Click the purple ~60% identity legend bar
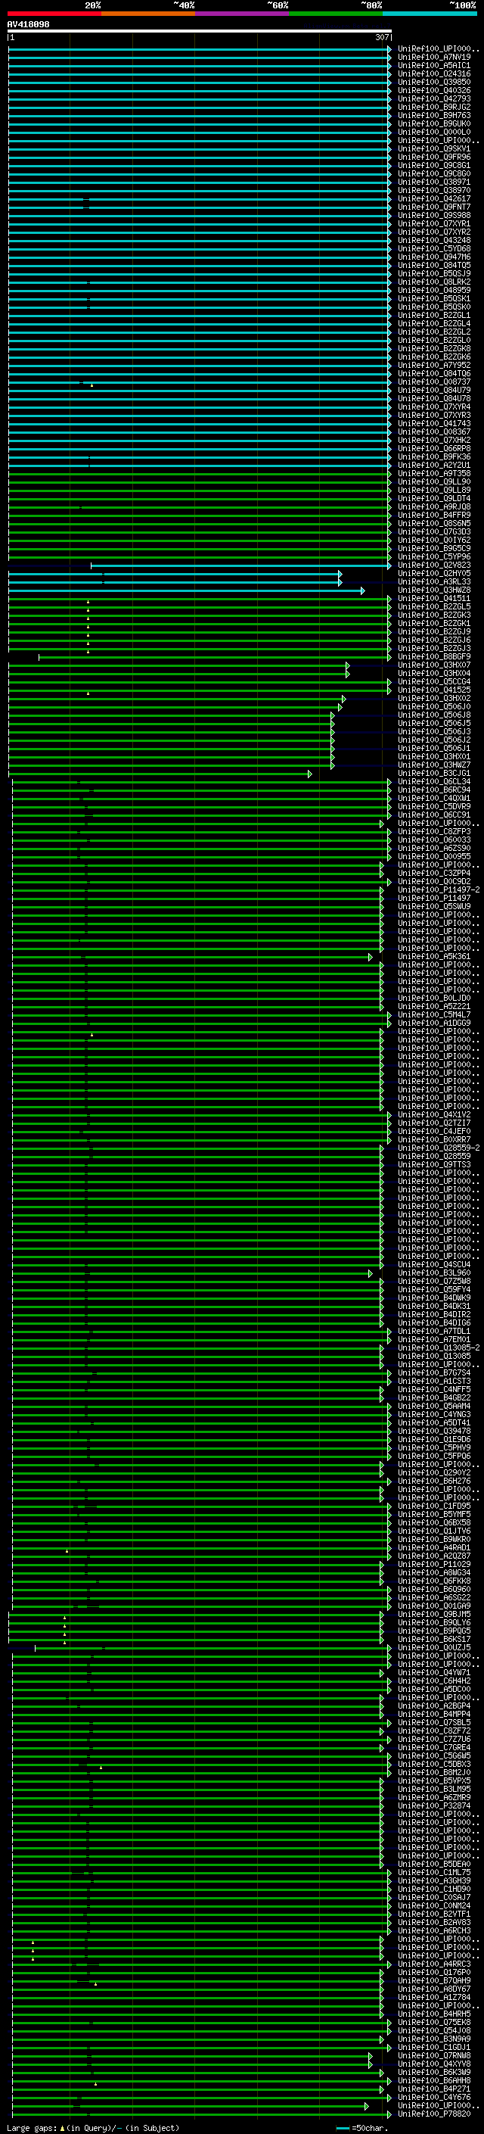Image resolution: width=484 pixels, height=2134 pixels. click(x=241, y=14)
